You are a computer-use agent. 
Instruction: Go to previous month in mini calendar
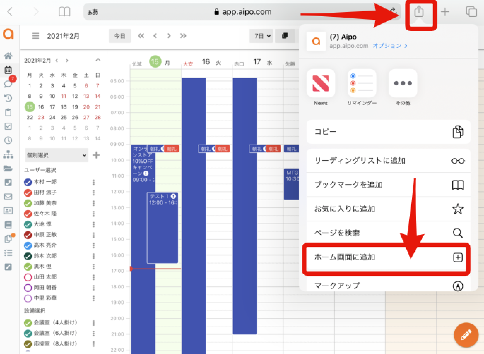pyautogui.click(x=57, y=60)
